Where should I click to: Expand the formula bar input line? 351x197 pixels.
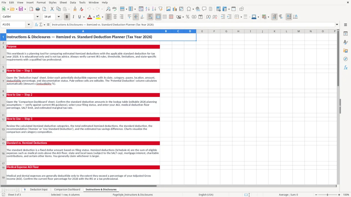[337, 25]
